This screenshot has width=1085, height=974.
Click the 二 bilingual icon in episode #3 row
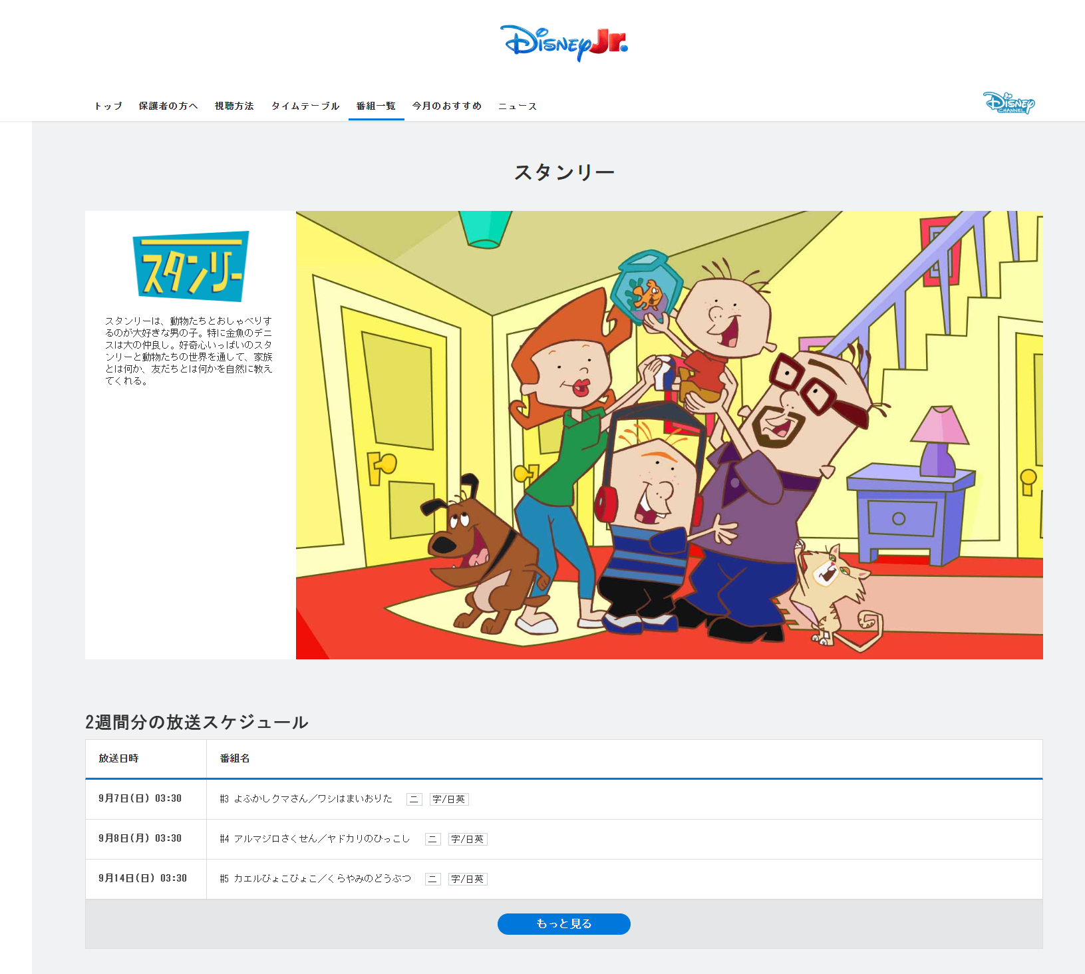point(414,799)
